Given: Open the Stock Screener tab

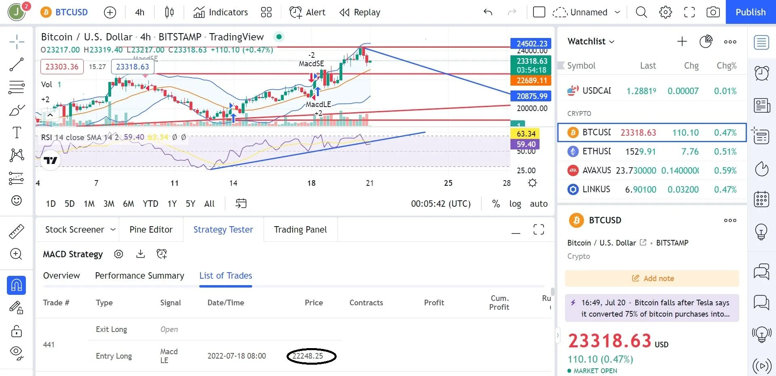Looking at the screenshot, I should (x=75, y=229).
